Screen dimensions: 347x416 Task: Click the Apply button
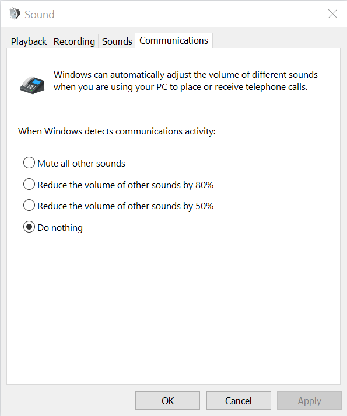310,401
